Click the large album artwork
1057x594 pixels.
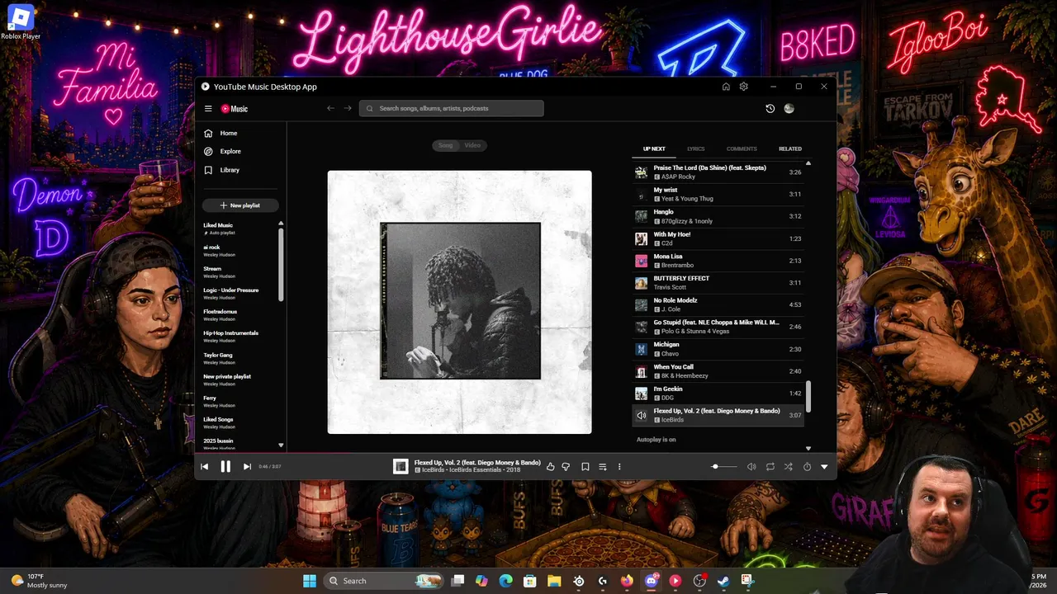click(460, 302)
